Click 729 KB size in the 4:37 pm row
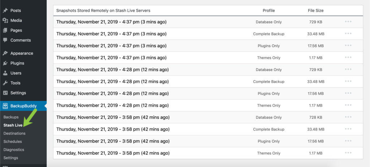This screenshot has height=167, width=370. [x=316, y=22]
